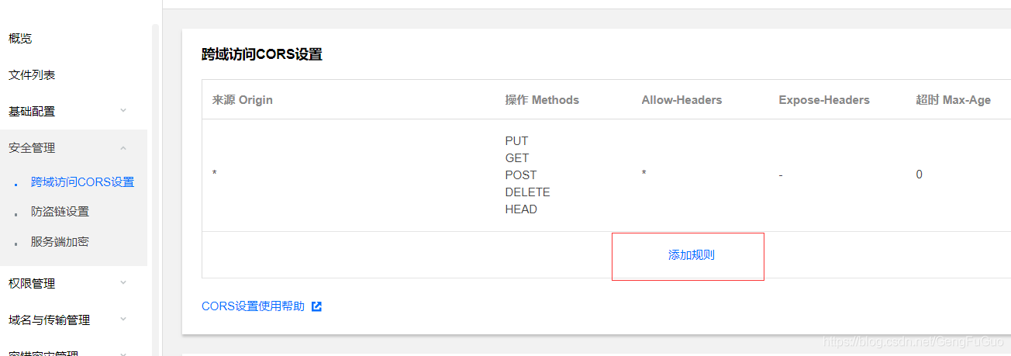The width and height of the screenshot is (1011, 356).
Task: Open the 文件列表 file list menu item
Action: [x=32, y=74]
